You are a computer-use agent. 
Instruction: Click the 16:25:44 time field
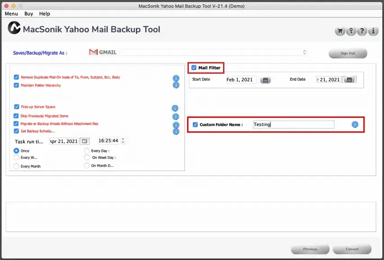[x=109, y=141]
